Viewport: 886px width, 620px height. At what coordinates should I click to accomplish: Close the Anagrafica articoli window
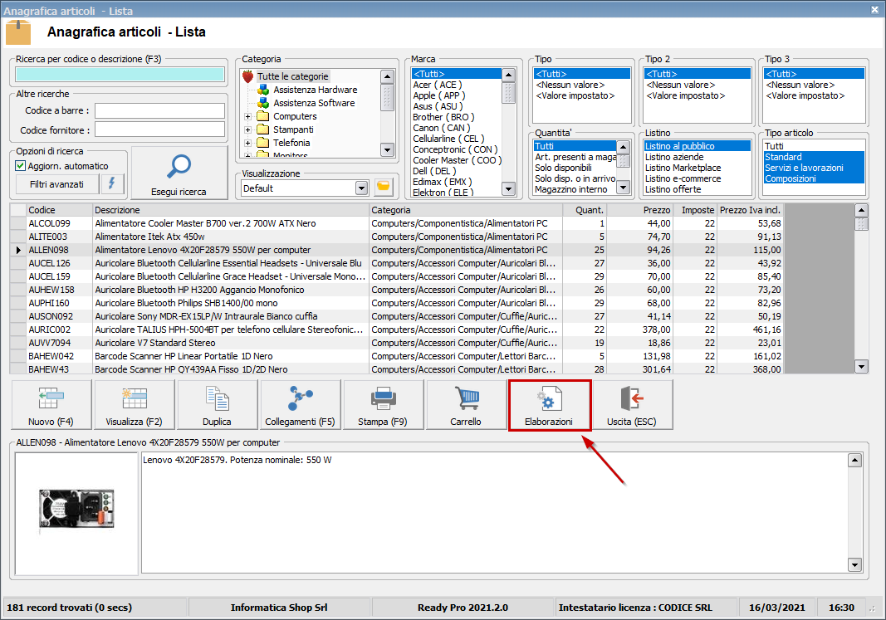coord(874,10)
